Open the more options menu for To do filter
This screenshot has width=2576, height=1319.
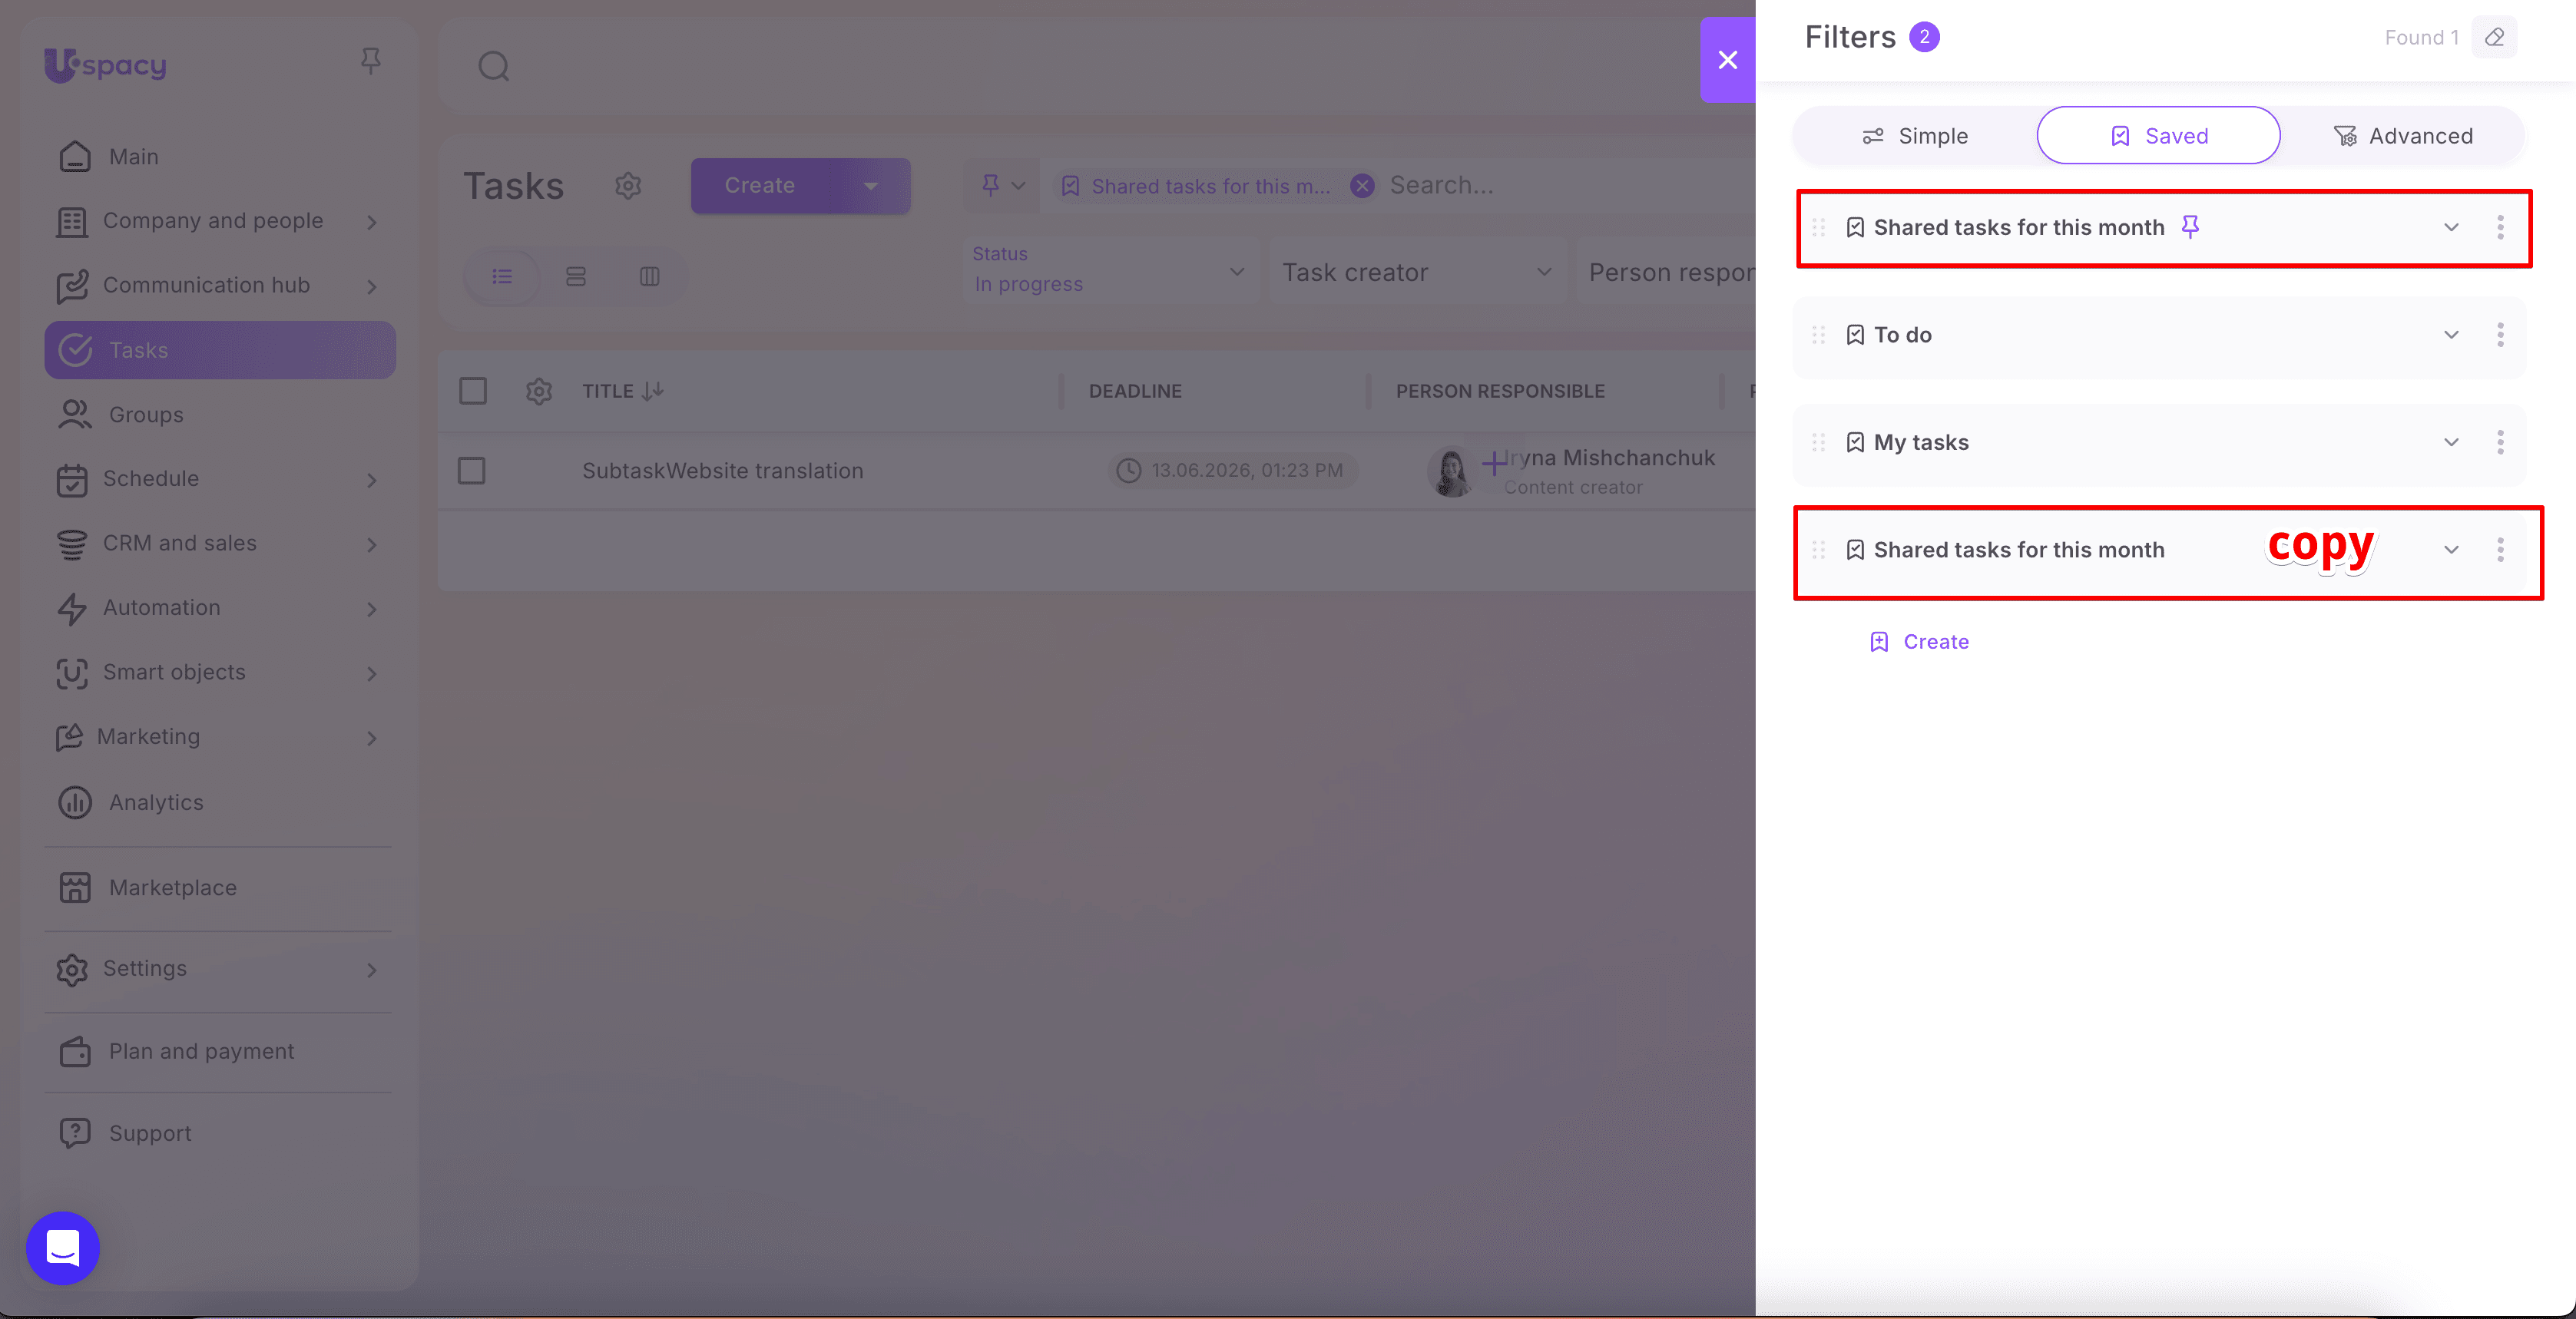(2500, 335)
